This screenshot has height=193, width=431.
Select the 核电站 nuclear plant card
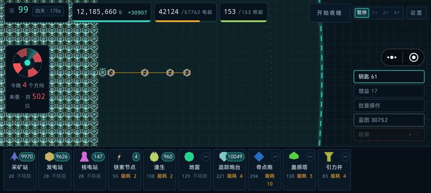pos(90,170)
